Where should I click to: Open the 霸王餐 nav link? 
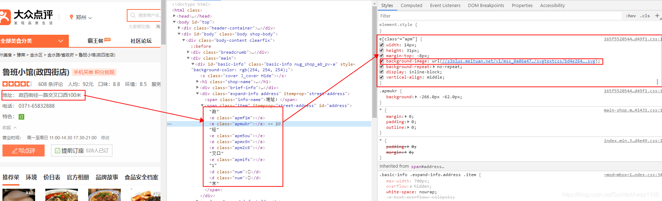point(95,41)
